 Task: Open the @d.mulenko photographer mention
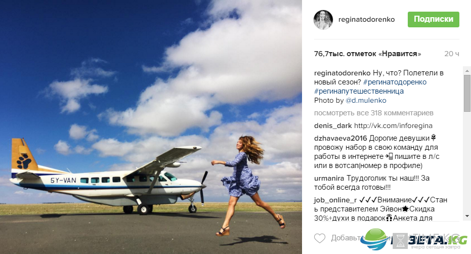point(366,100)
